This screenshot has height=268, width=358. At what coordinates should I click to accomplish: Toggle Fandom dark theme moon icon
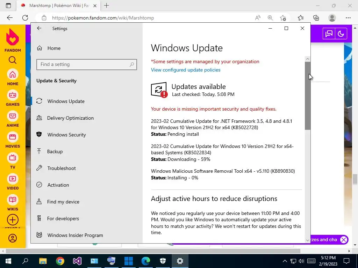click(341, 34)
